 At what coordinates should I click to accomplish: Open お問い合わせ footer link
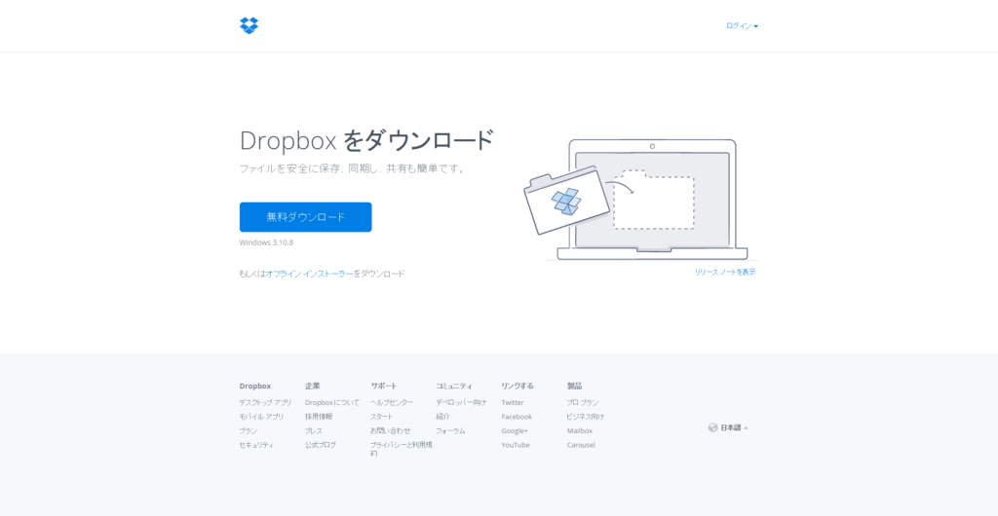click(x=391, y=431)
